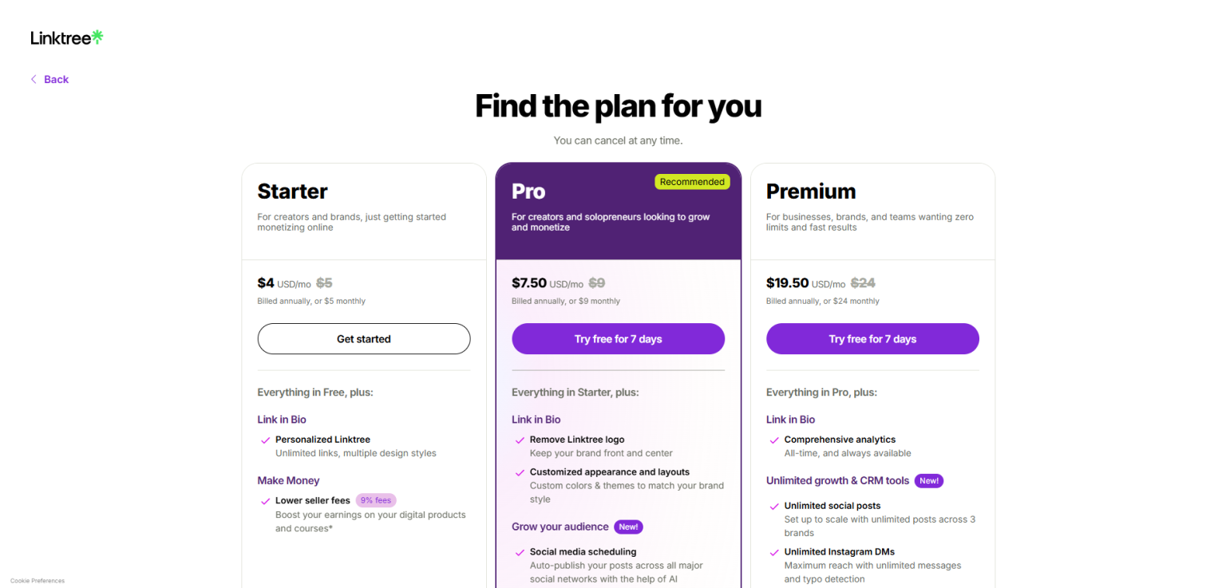
Task: Click New! badge beside Unlimited growth & CRM tools
Action: [x=929, y=480]
